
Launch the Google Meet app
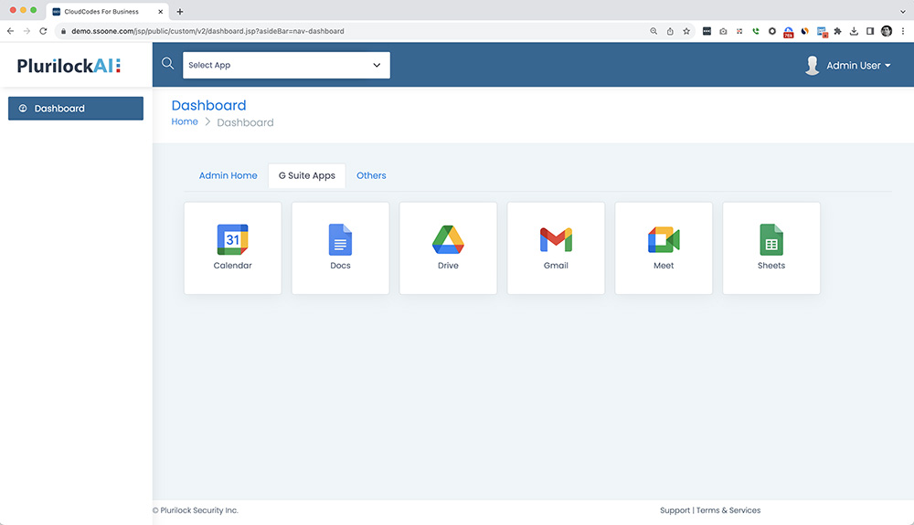[x=664, y=248]
